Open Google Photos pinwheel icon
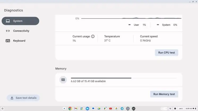Image resolution: width=198 pixels, height=111 pixels. [x=116, y=108]
